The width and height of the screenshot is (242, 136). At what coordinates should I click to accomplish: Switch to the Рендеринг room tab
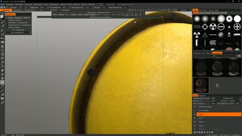click(65, 10)
